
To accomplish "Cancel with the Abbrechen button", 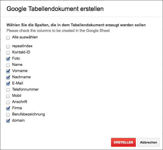I will (149, 142).
